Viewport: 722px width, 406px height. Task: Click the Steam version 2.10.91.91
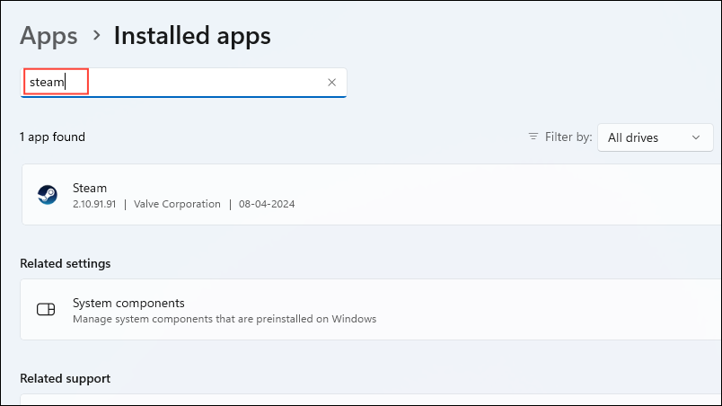[94, 204]
